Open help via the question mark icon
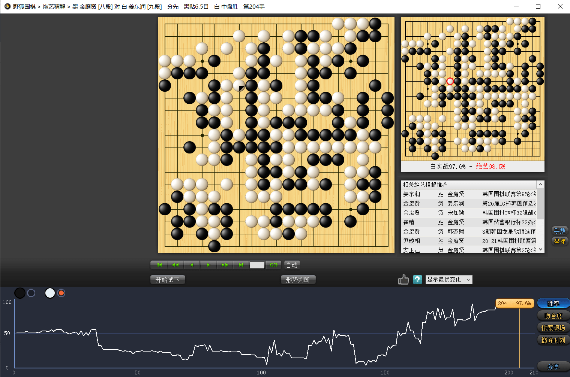This screenshot has width=570, height=377. (x=417, y=280)
